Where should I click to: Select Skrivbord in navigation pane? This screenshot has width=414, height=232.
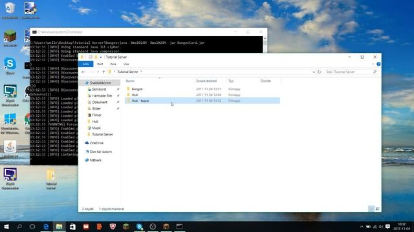pyautogui.click(x=99, y=89)
